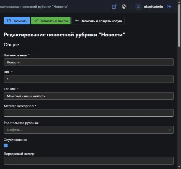The width and height of the screenshot is (181, 169).
Task: Click the oksoftadmin username
Action: (153, 7)
